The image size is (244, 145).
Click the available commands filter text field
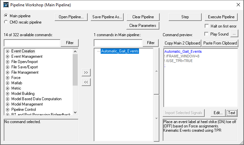click(32, 43)
